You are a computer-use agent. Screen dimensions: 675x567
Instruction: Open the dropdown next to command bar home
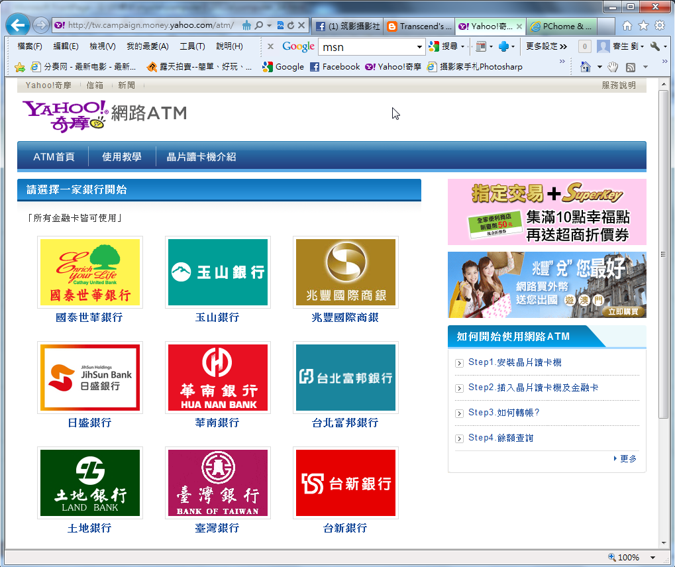point(599,67)
